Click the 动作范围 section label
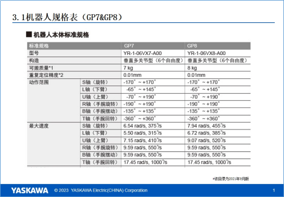284x197 pixels. coord(39,82)
